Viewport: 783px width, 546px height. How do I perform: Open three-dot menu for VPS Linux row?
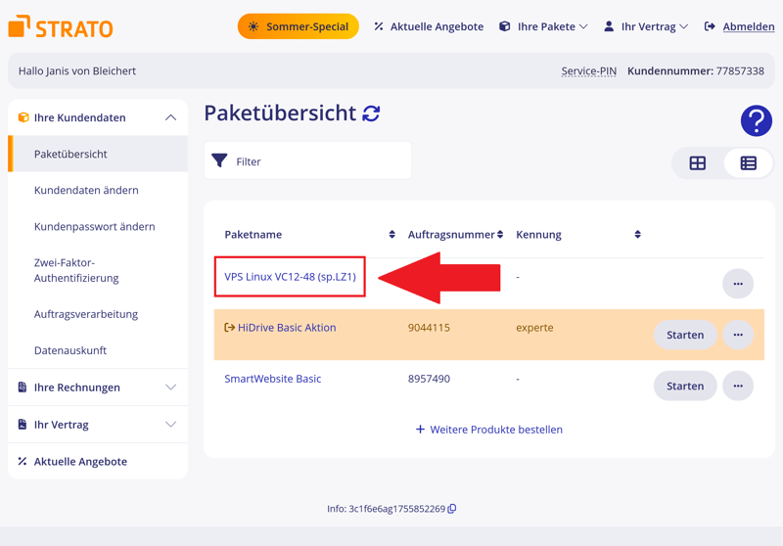pos(738,284)
